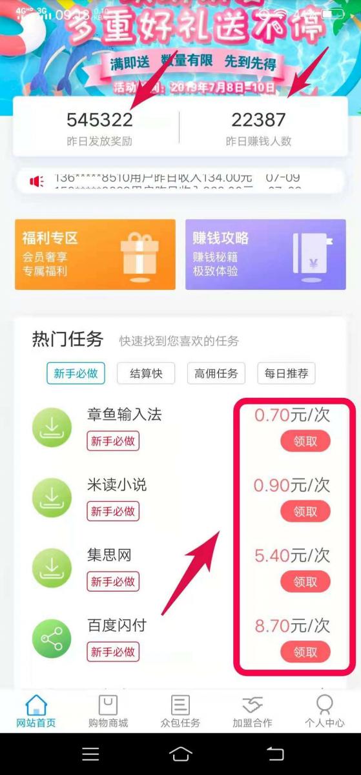This screenshot has width=361, height=775.
Task: Tap the share icon beside 百度闪付
Action: [52, 638]
